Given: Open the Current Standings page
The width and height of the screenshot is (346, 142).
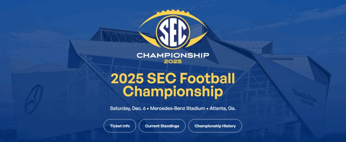Looking at the screenshot, I should tap(162, 126).
